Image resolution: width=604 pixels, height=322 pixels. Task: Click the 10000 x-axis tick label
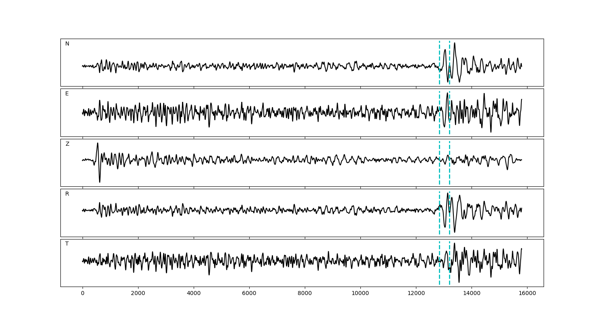click(x=360, y=294)
